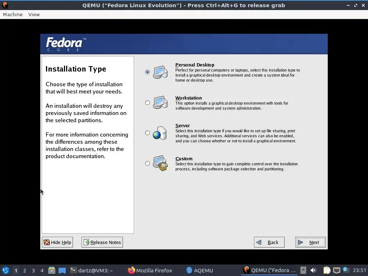Viewport: 368px width, 276px height.
Task: Switch to workspace 4
Action: tap(42, 270)
